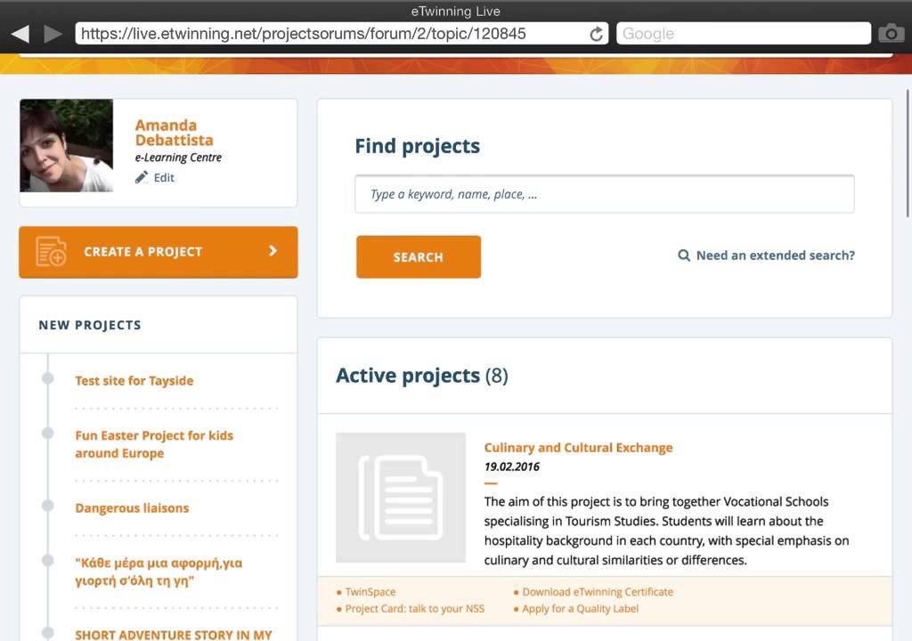Focus the Google search box
The height and width of the screenshot is (641, 912).
(744, 34)
